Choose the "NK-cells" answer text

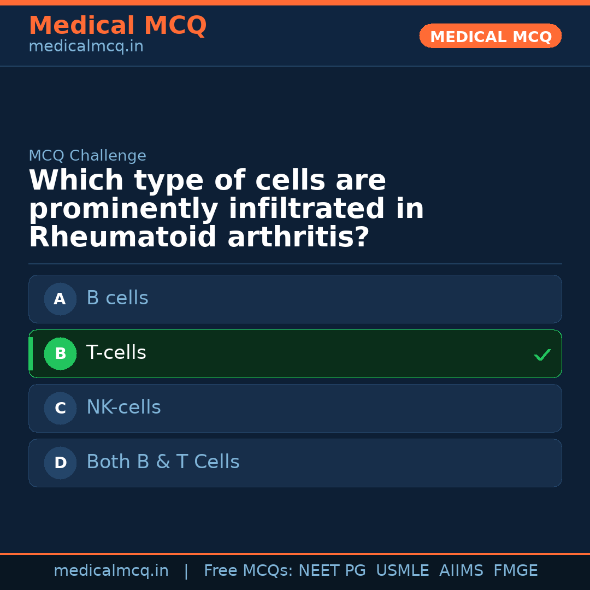click(123, 408)
